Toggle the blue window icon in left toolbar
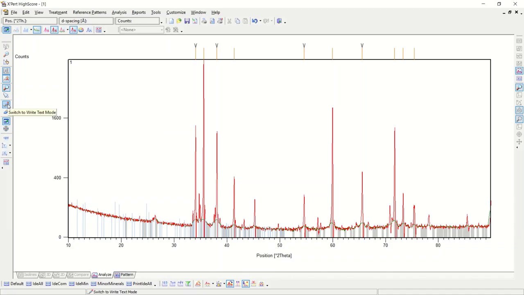The image size is (524, 295). click(x=6, y=121)
